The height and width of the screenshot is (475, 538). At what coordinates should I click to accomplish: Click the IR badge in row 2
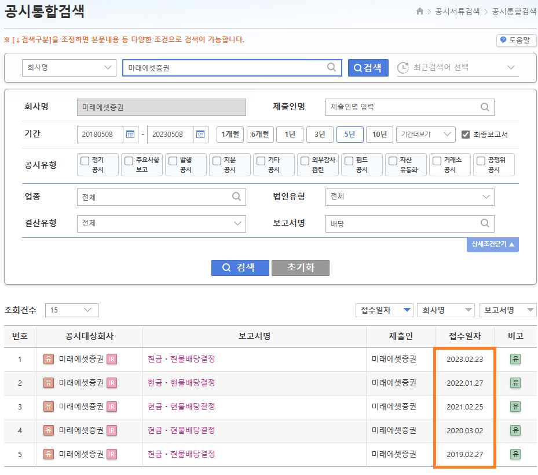[x=112, y=383]
